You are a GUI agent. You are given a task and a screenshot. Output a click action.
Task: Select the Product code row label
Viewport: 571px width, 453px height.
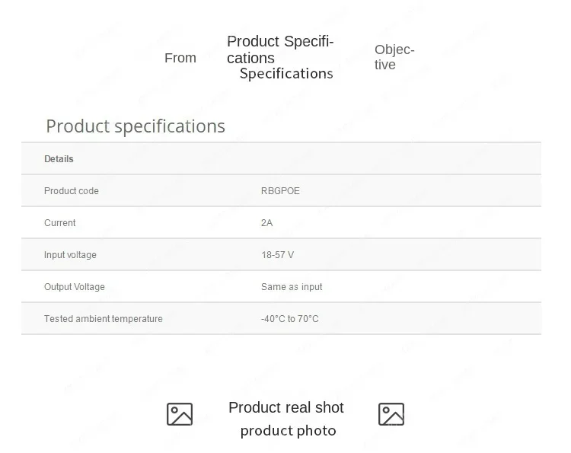72,191
